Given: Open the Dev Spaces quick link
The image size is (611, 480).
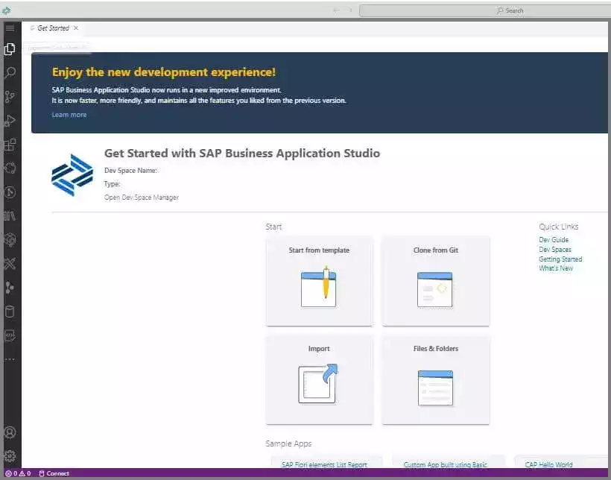Looking at the screenshot, I should click(x=555, y=250).
